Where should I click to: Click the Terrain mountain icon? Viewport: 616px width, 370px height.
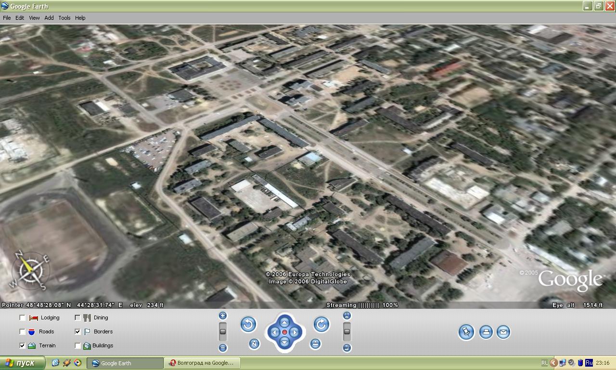(32, 345)
